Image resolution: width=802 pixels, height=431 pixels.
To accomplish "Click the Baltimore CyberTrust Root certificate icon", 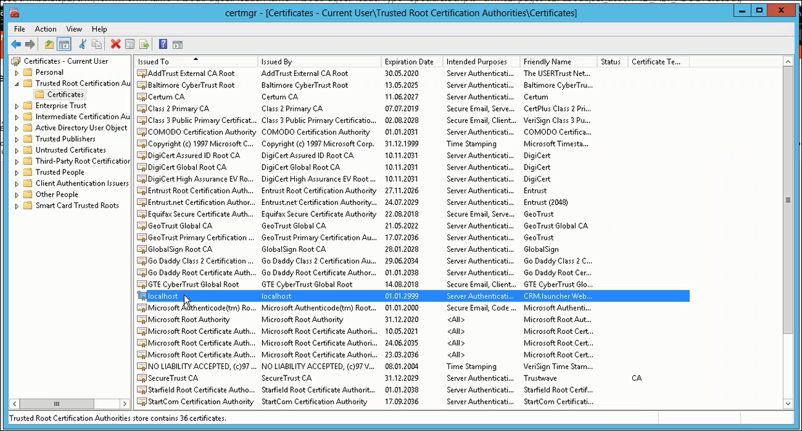I will [x=142, y=85].
